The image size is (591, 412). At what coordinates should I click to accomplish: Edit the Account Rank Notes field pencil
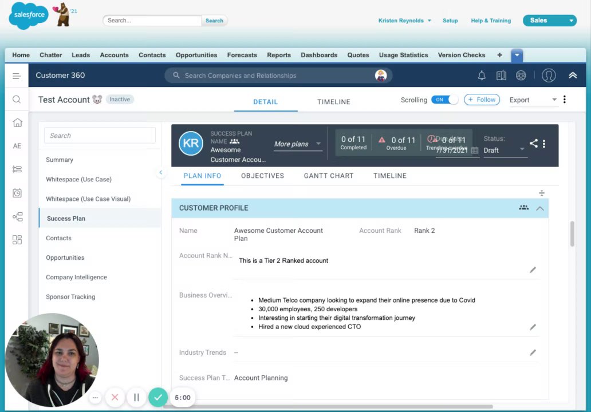533,270
